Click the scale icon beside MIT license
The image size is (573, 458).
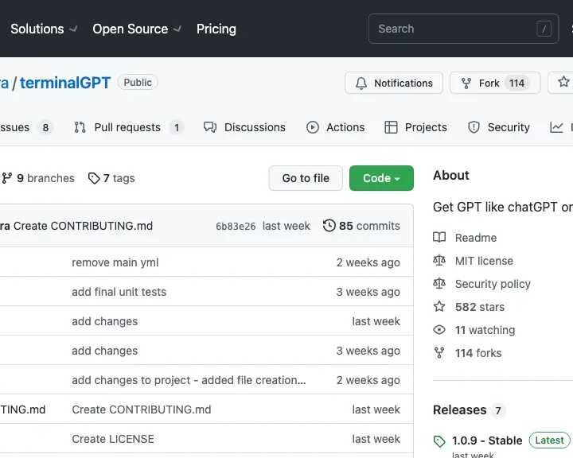pos(439,261)
